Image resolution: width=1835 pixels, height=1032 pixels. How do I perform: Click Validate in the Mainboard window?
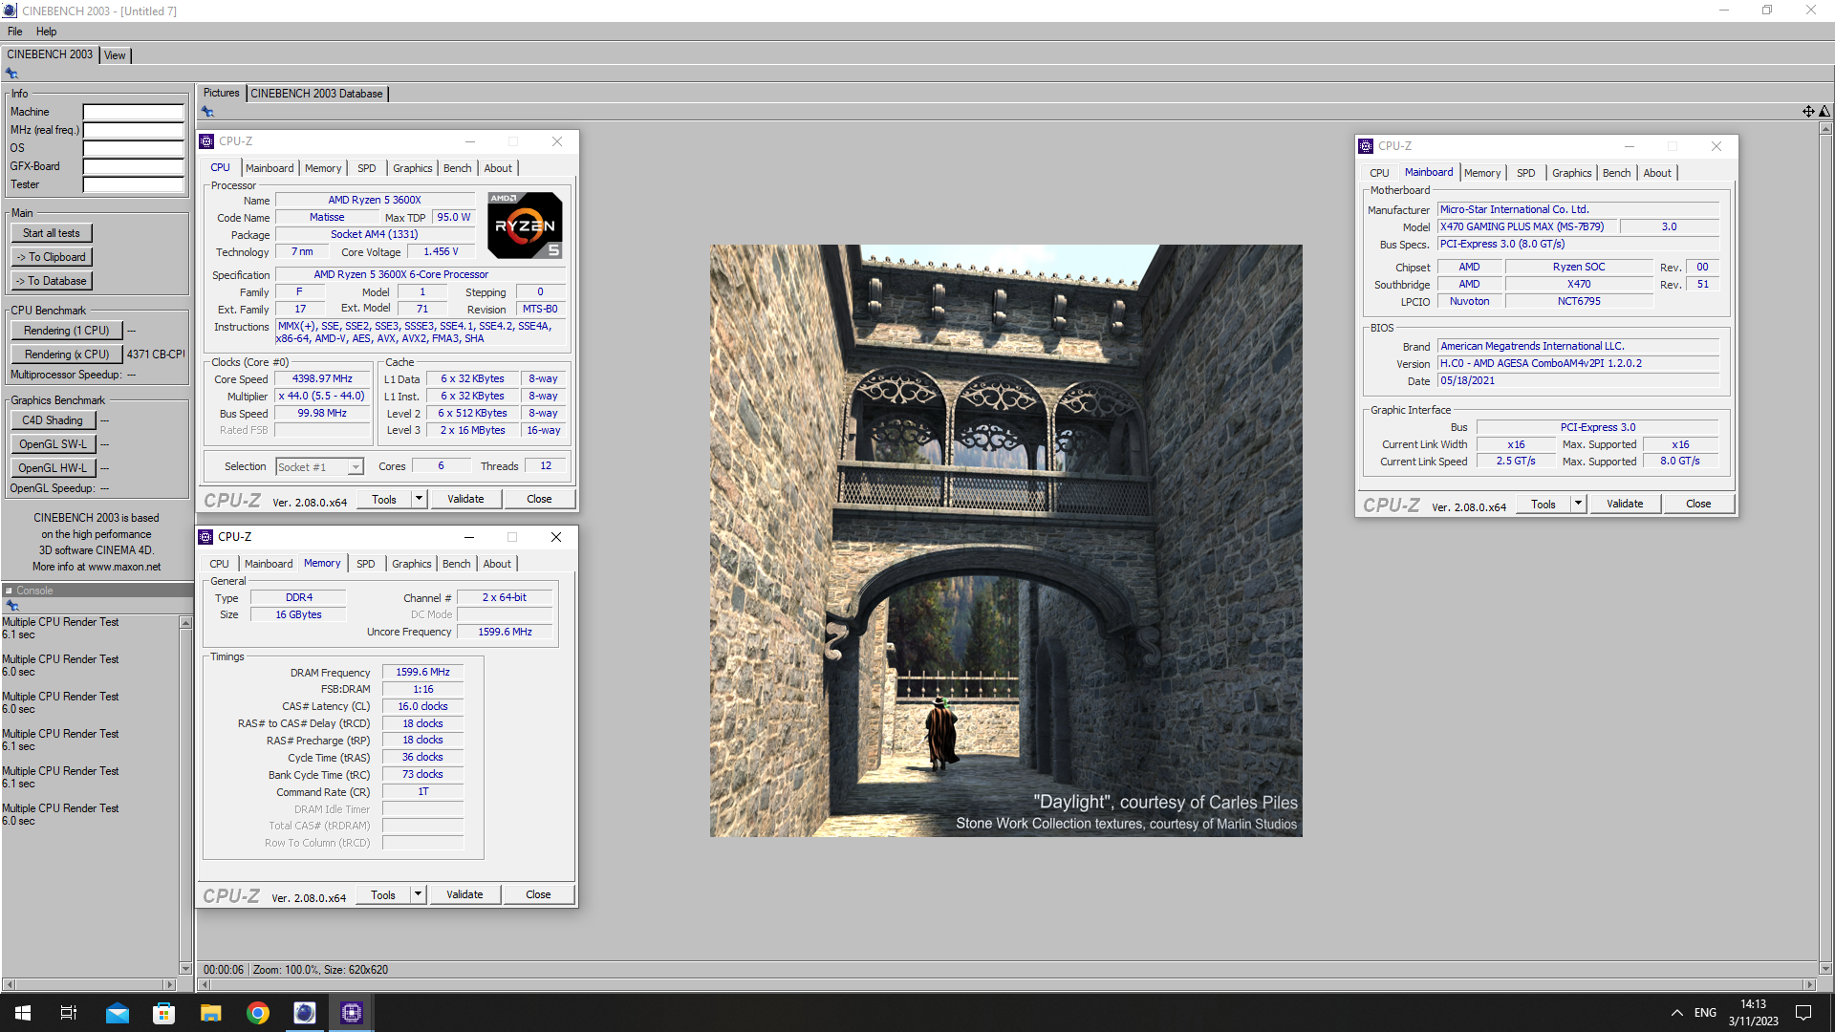pos(1625,504)
